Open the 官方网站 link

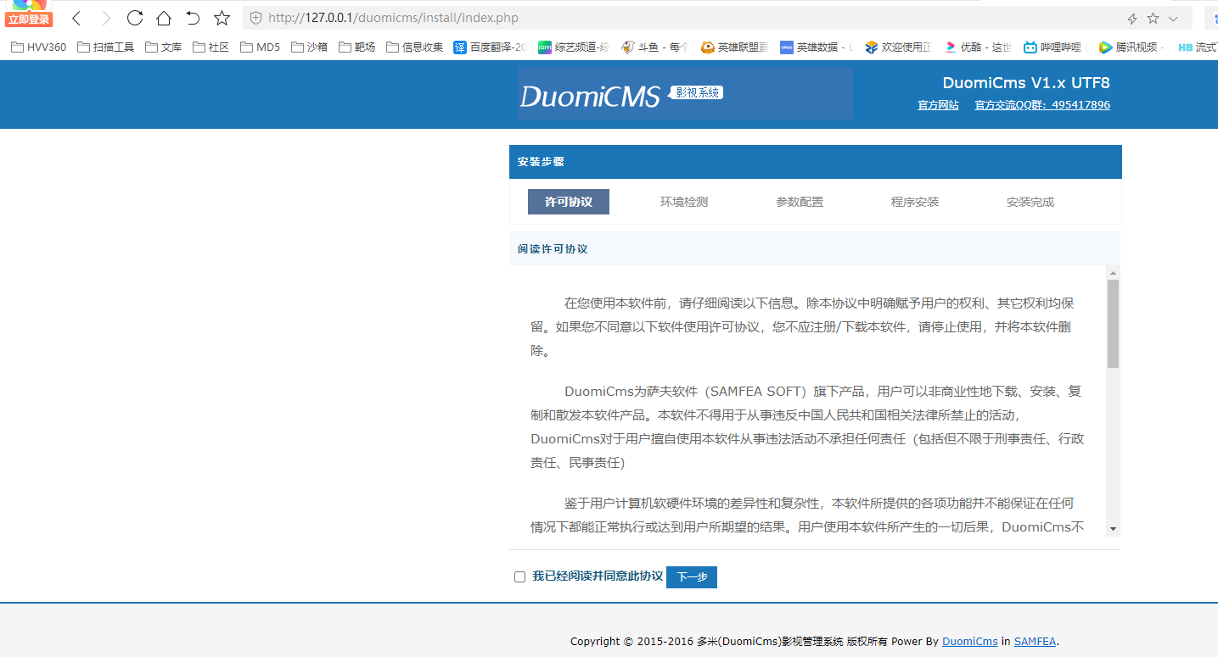pyautogui.click(x=938, y=105)
